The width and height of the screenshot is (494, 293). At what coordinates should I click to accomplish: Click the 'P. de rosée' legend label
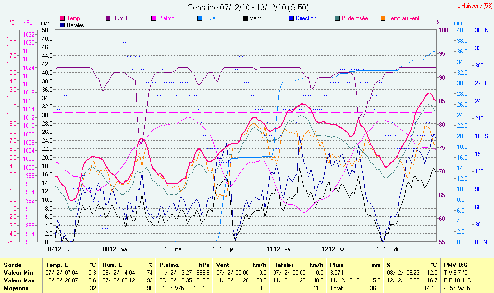[355, 19]
